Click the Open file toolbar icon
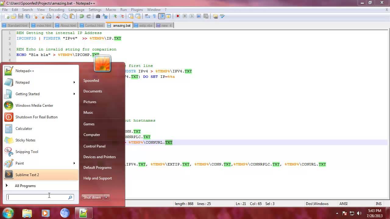390x219 pixels. coord(14,16)
